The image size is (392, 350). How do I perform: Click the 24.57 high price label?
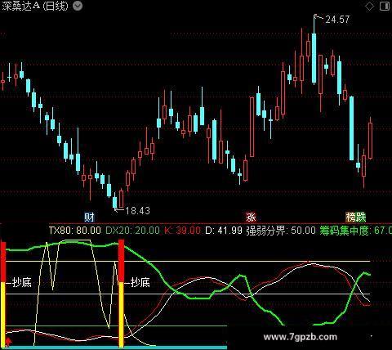coord(337,20)
